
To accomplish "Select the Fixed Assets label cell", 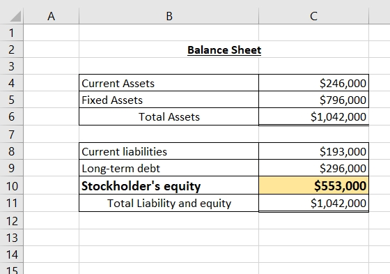I will tap(169, 100).
